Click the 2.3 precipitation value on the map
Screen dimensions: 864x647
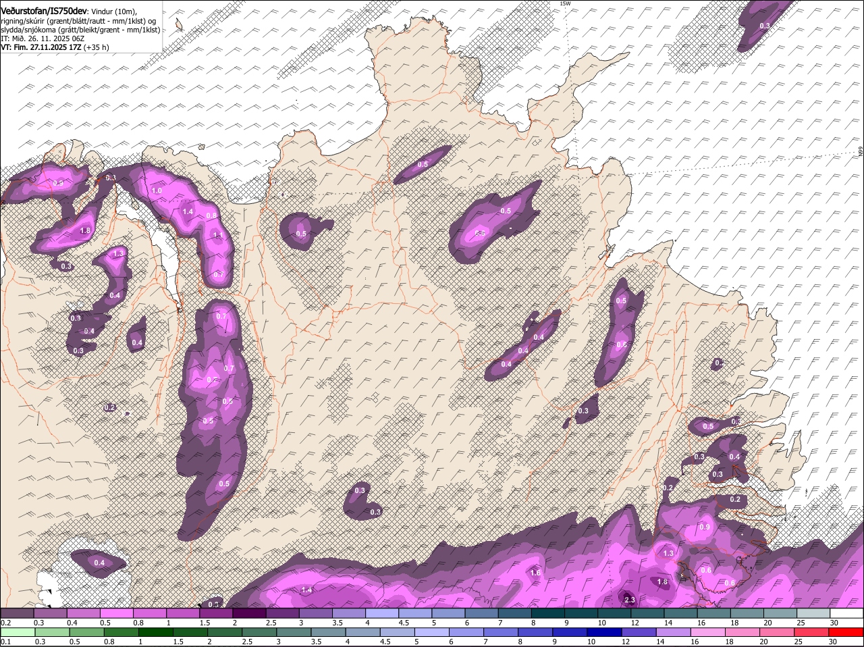point(630,600)
